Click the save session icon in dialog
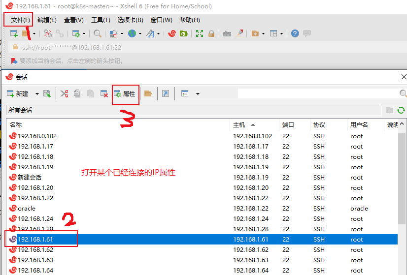The height and width of the screenshot is (275, 407). pyautogui.click(x=47, y=93)
